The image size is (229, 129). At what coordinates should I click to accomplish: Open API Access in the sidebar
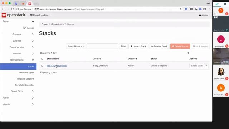pos(28,28)
